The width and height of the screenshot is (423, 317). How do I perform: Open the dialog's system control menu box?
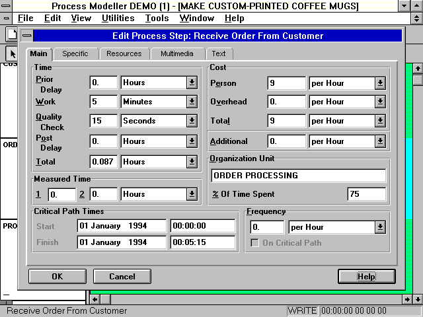26,36
